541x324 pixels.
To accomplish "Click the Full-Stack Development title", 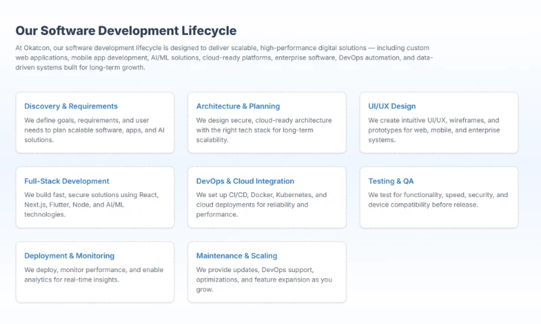I will click(x=66, y=181).
